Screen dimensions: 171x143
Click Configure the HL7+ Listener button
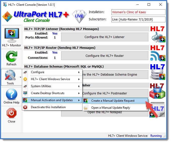click(105, 37)
